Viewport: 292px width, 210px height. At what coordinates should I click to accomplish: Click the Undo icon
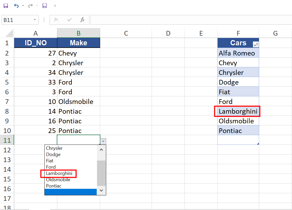pos(16,6)
